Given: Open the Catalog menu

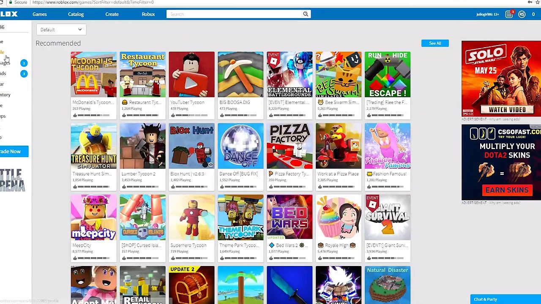Looking at the screenshot, I should (76, 14).
